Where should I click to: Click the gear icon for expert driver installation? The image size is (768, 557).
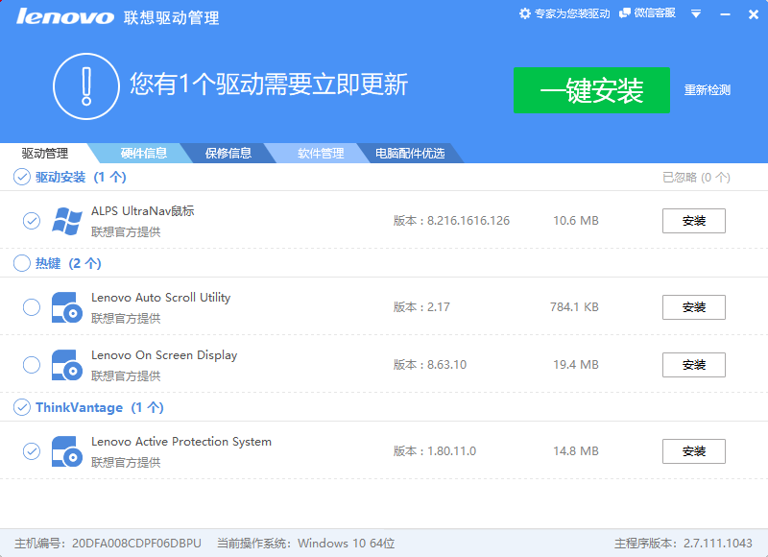coord(524,13)
